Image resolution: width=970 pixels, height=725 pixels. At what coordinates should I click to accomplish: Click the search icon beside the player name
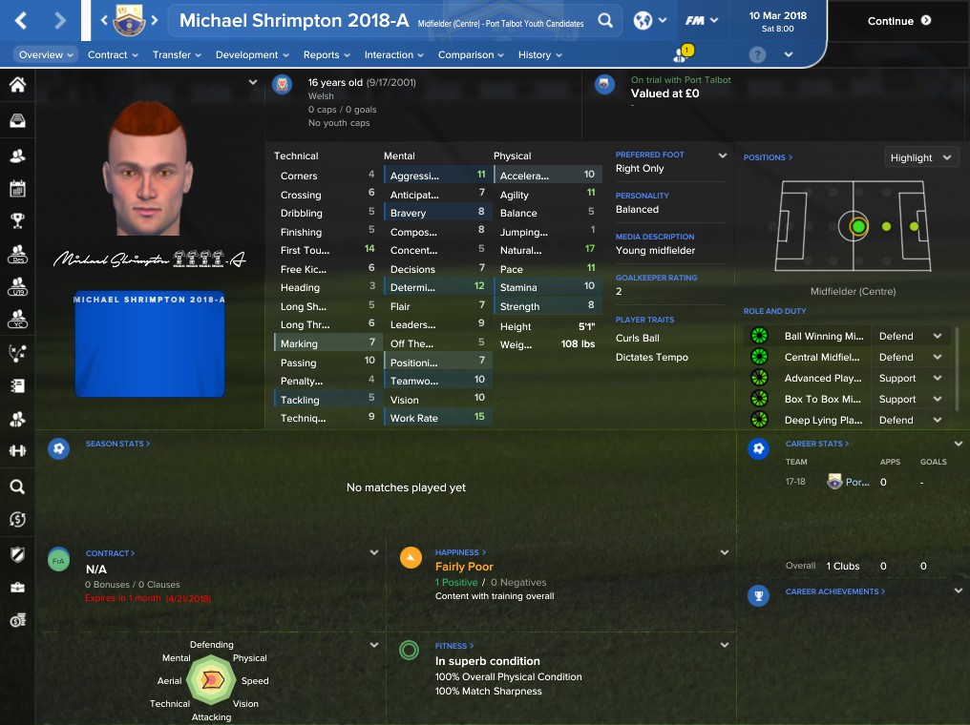(x=605, y=20)
